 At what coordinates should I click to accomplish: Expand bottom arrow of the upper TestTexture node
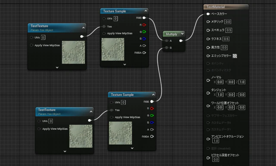click(57, 68)
